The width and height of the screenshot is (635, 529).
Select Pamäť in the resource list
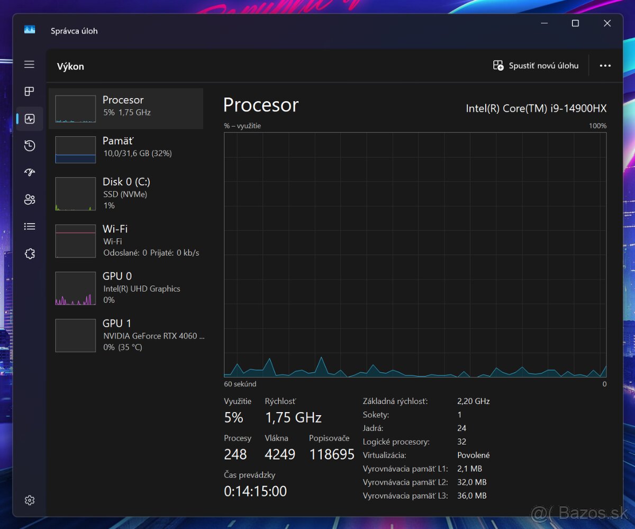point(126,149)
